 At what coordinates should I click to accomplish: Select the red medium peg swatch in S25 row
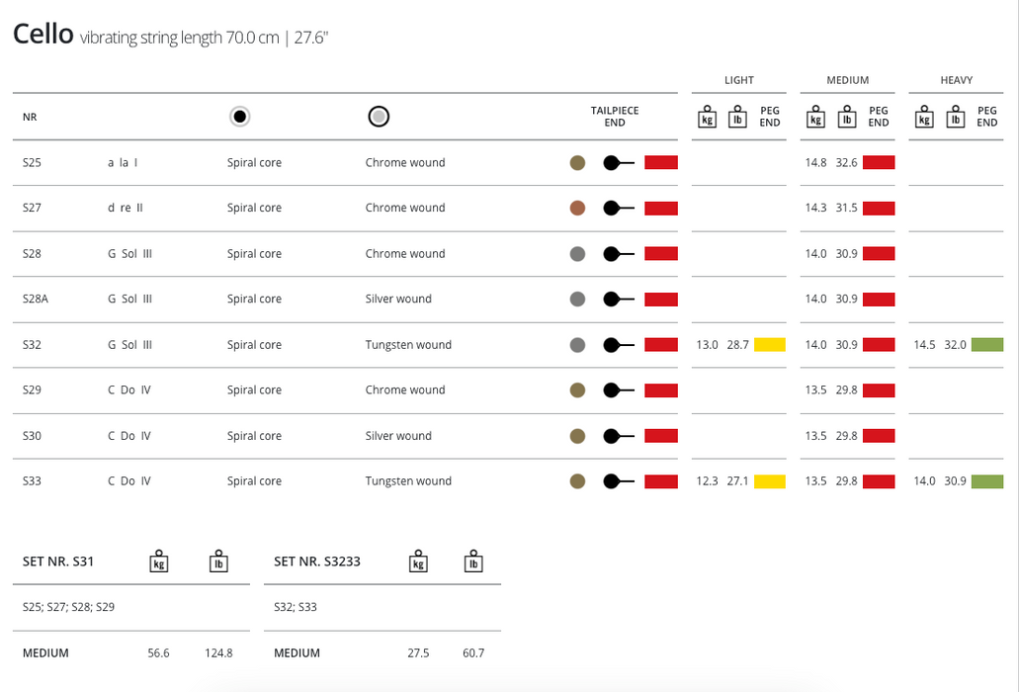tap(879, 162)
